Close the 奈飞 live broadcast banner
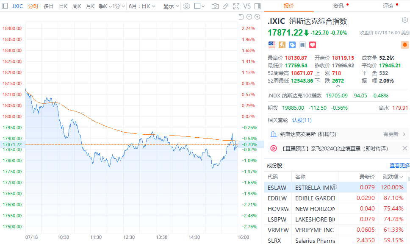Image resolution: width=410 pixels, height=244 pixels. (x=405, y=148)
